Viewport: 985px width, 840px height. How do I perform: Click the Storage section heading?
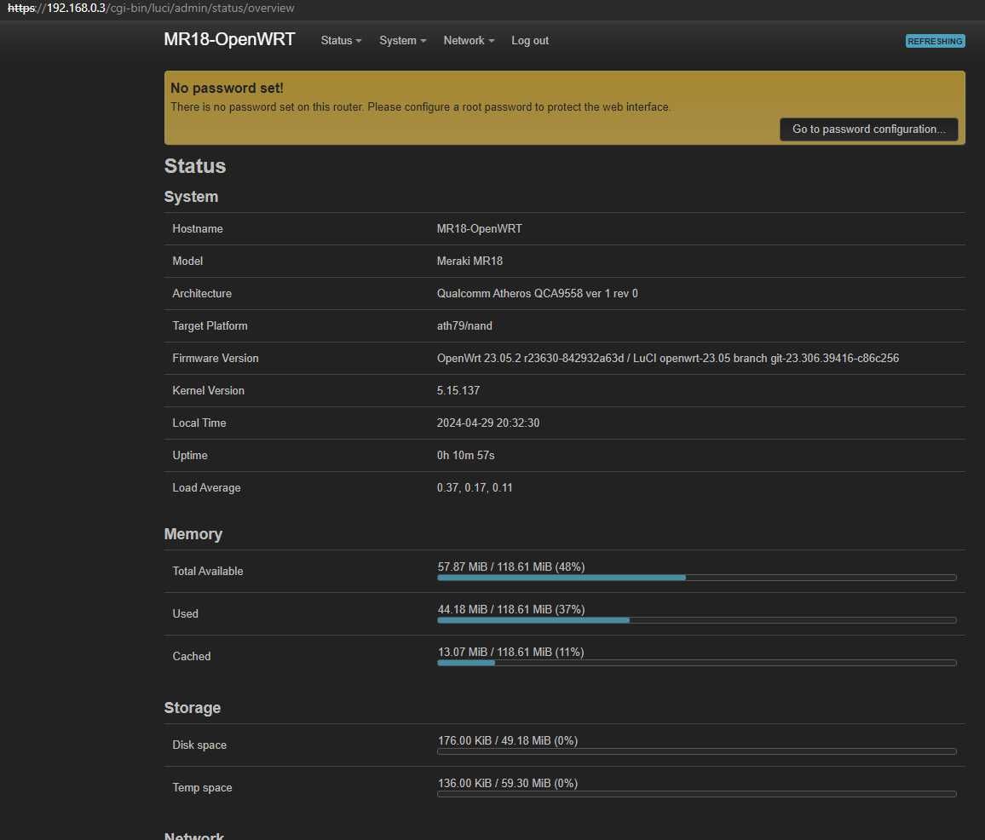pos(193,708)
